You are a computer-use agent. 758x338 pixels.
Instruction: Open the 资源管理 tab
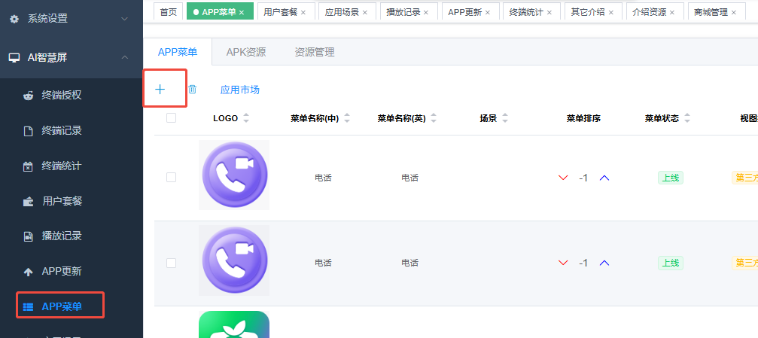(x=315, y=52)
